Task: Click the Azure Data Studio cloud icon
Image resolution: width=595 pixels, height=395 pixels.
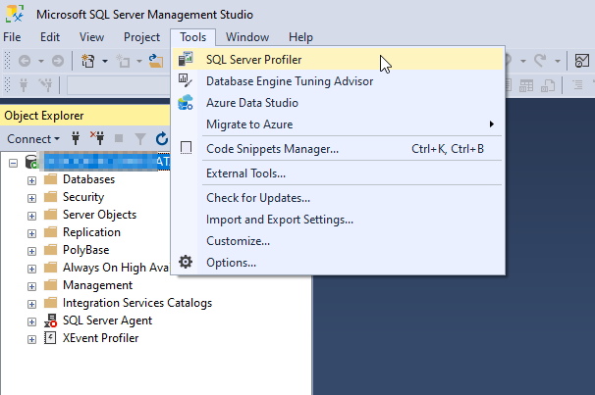Action: (x=185, y=103)
